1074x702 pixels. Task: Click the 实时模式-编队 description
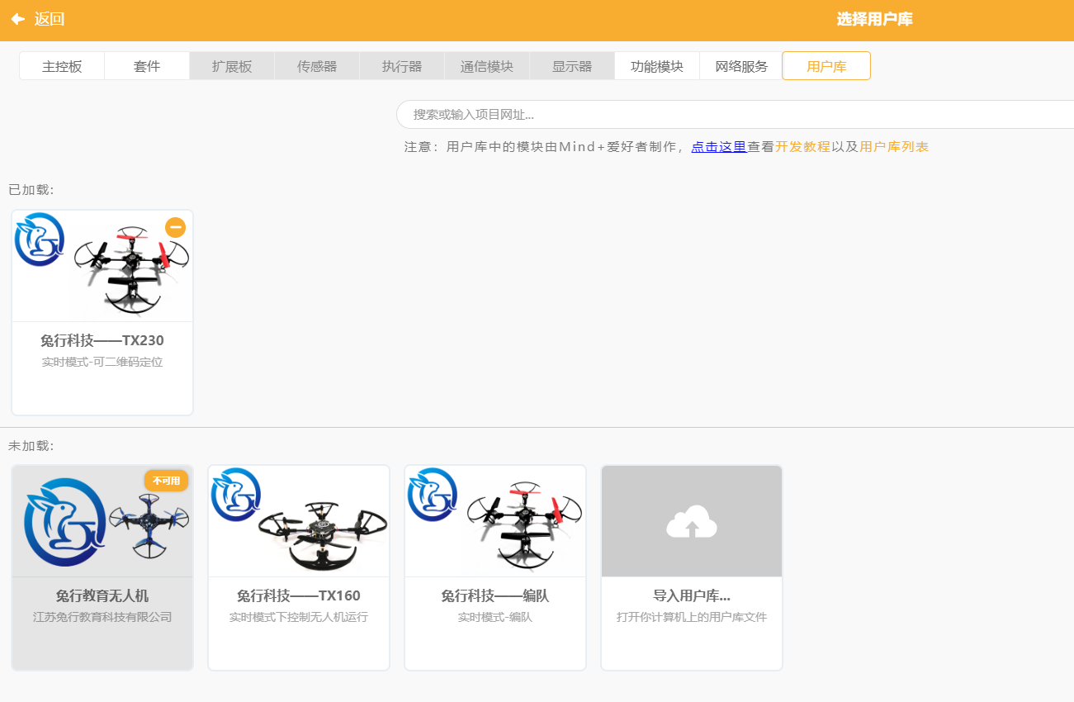[x=495, y=617]
